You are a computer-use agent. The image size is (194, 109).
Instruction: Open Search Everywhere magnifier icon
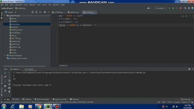click(x=185, y=8)
